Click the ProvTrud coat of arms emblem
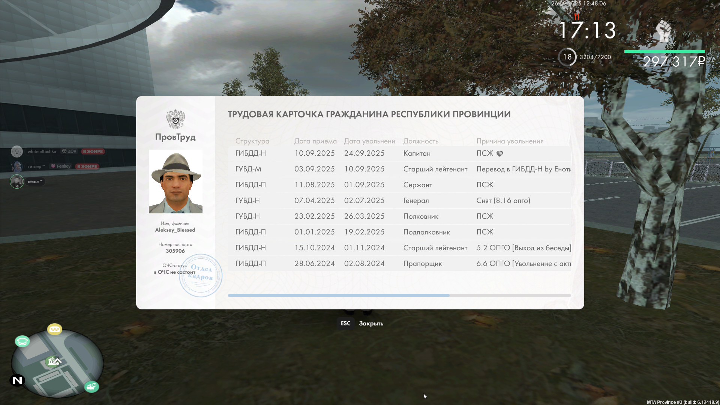Screen dimensions: 720x405 click(x=175, y=119)
